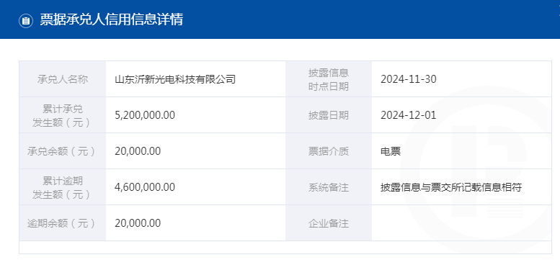The image size is (560, 265).
Task: Click the 承兑人名称 label cell
Action: [63, 79]
